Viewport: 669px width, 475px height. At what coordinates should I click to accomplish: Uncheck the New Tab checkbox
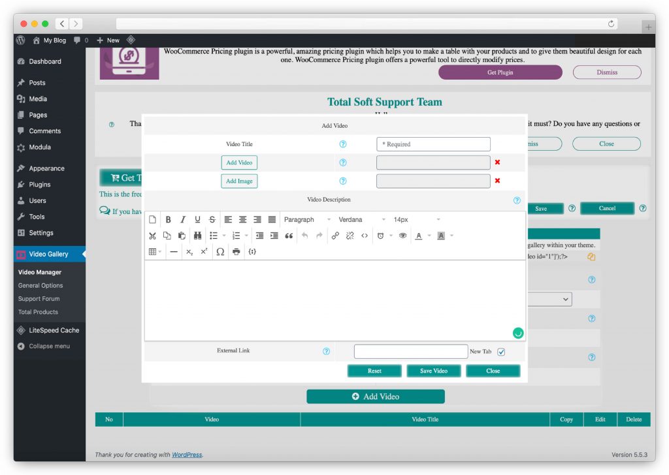[x=500, y=351]
